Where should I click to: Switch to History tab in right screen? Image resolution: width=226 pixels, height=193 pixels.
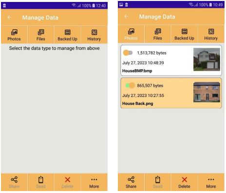(211, 34)
